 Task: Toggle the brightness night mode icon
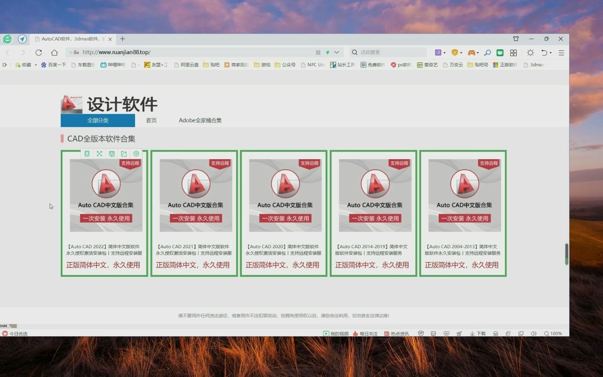click(x=530, y=53)
